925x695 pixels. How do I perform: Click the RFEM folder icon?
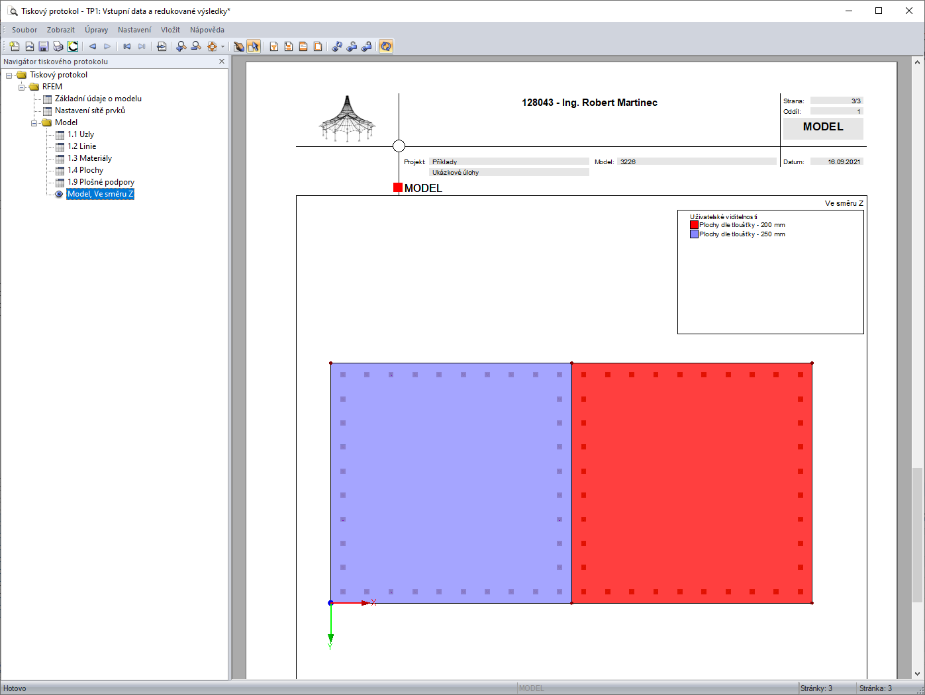(34, 87)
